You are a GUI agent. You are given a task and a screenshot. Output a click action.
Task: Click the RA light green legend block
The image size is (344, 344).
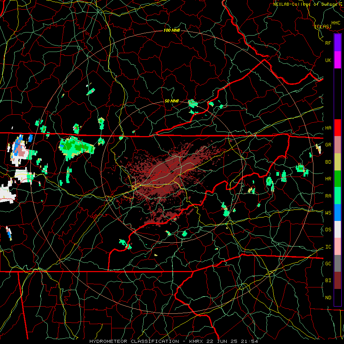338,196
